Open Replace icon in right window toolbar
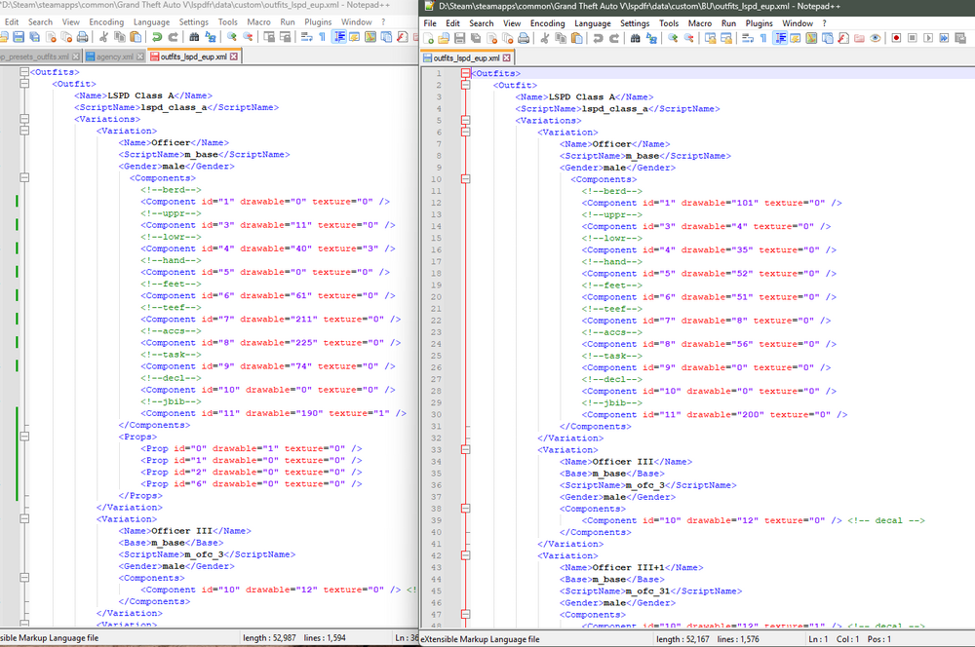 (x=651, y=39)
